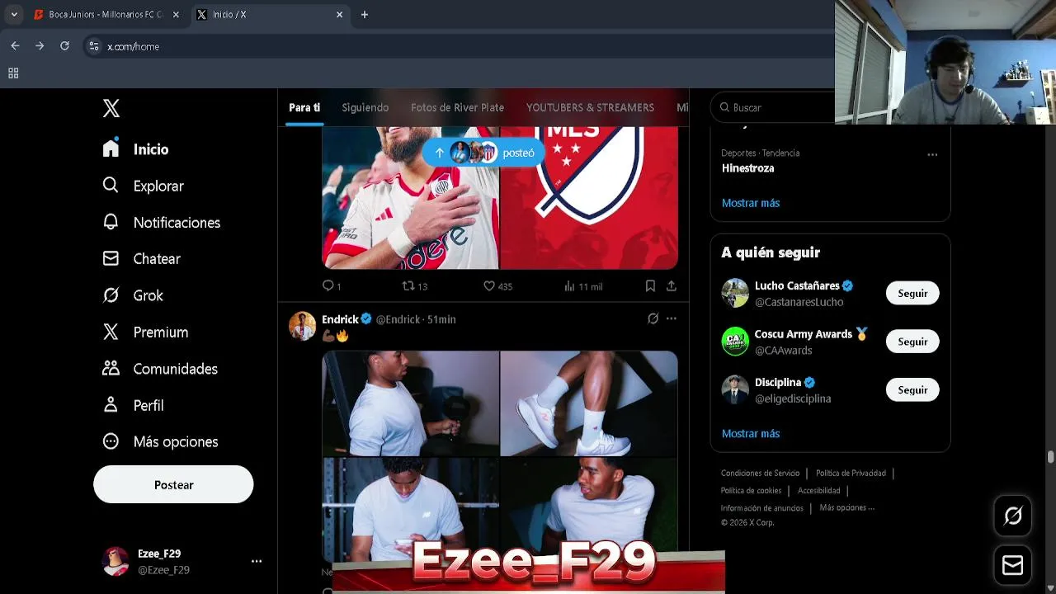This screenshot has width=1056, height=594.
Task: Click the new posts 'posteó' pill
Action: 483,153
